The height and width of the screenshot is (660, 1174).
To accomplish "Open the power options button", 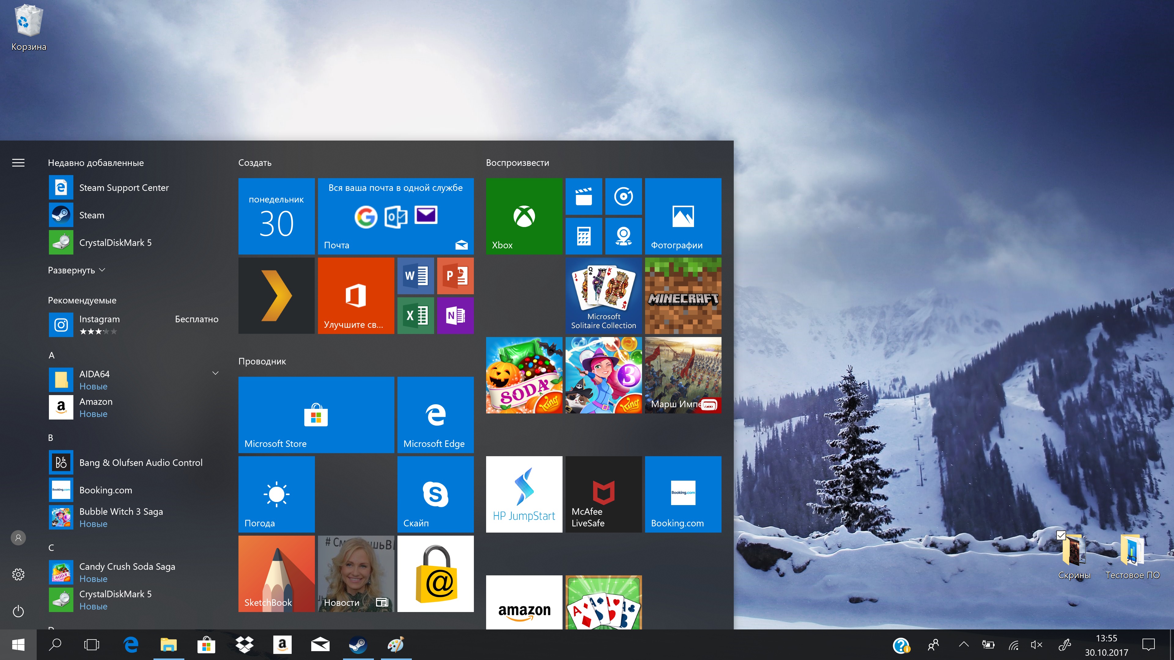I will coord(18,611).
